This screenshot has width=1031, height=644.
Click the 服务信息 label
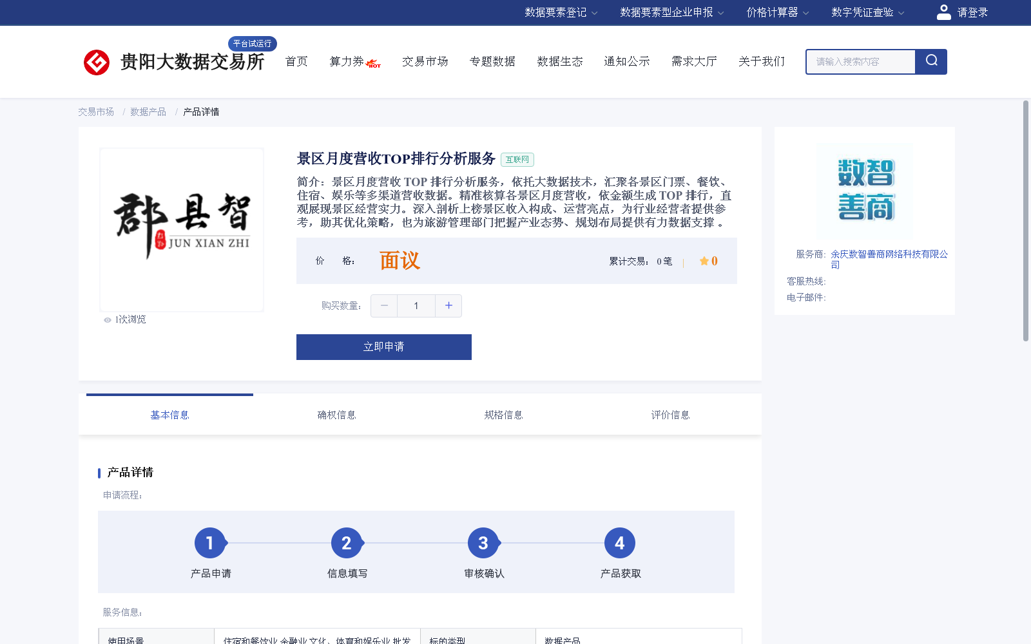(122, 612)
